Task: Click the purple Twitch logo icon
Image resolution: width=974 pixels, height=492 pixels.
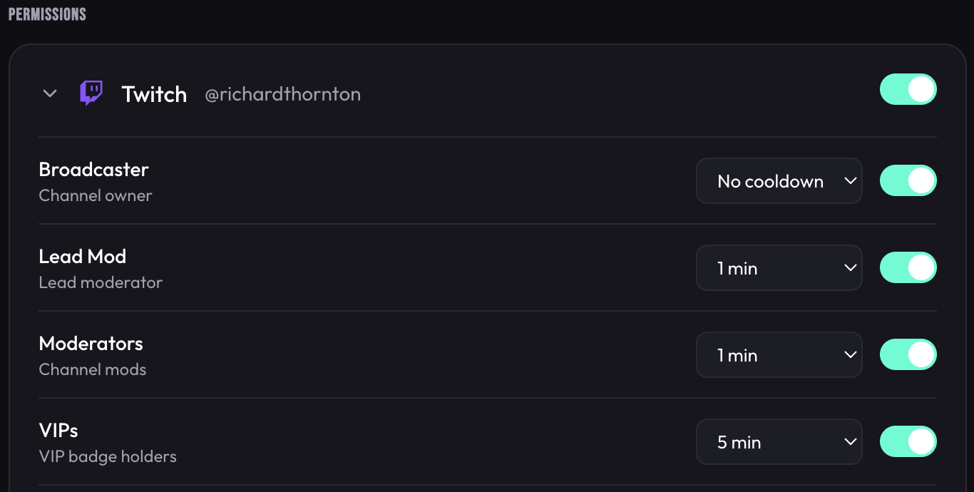Action: [91, 93]
